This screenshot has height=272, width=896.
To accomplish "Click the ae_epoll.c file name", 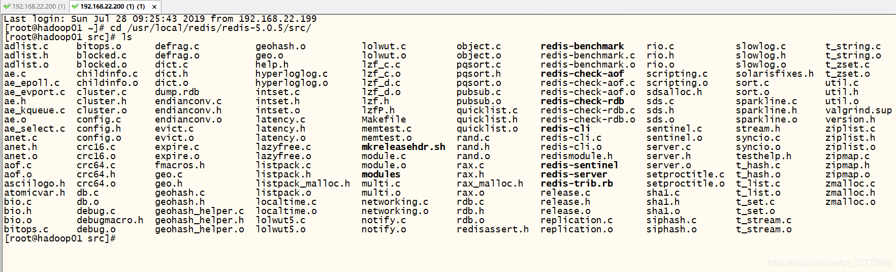I will point(32,83).
